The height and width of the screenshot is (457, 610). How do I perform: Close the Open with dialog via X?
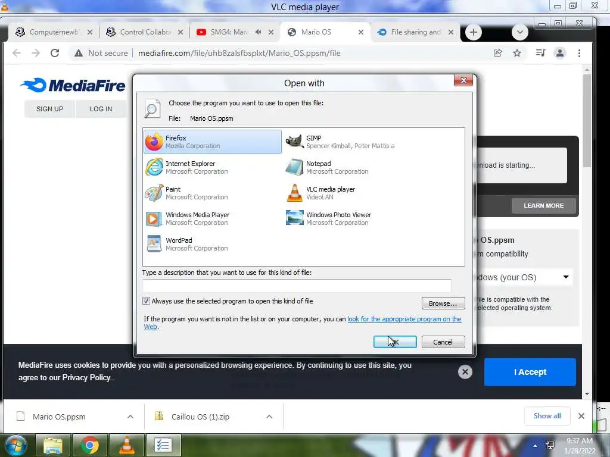click(x=463, y=80)
